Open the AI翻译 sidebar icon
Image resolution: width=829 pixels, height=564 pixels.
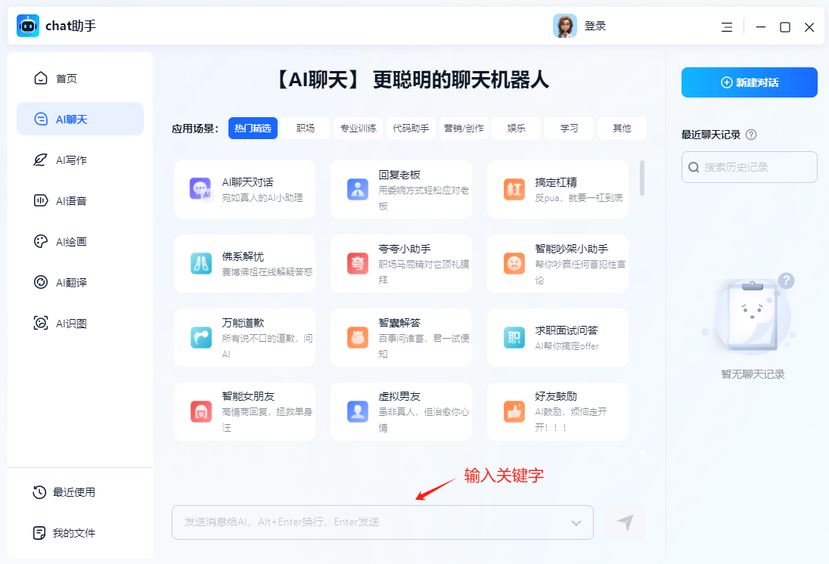41,283
